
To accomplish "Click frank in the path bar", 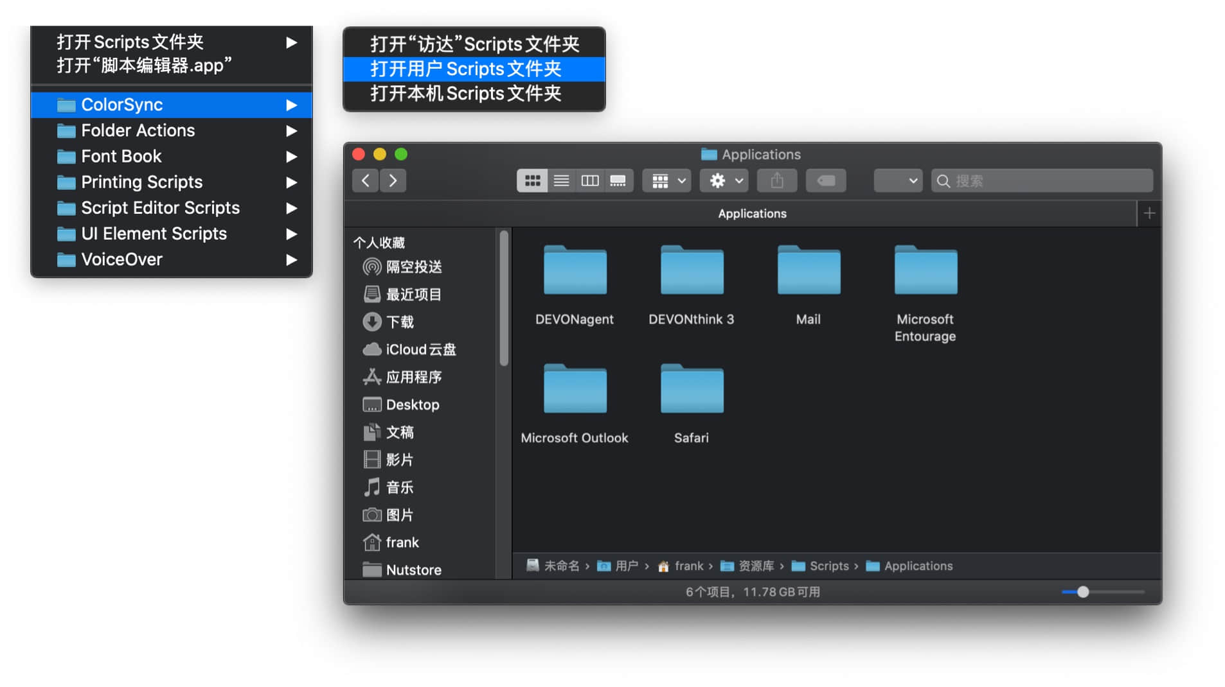I will click(681, 566).
